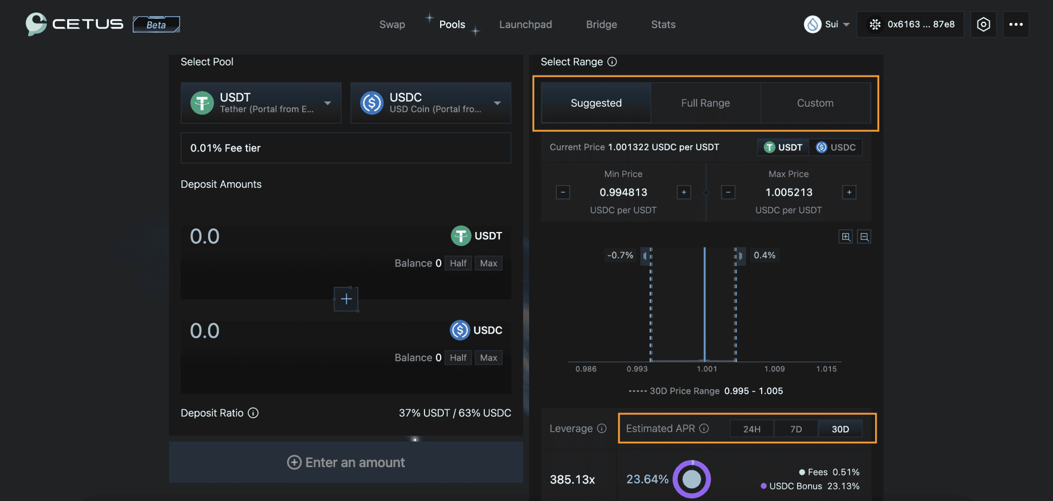Open the Bridge page
This screenshot has width=1053, height=501.
[601, 24]
